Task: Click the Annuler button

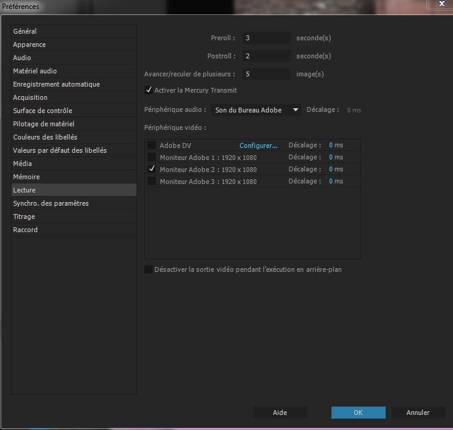Action: [x=418, y=413]
